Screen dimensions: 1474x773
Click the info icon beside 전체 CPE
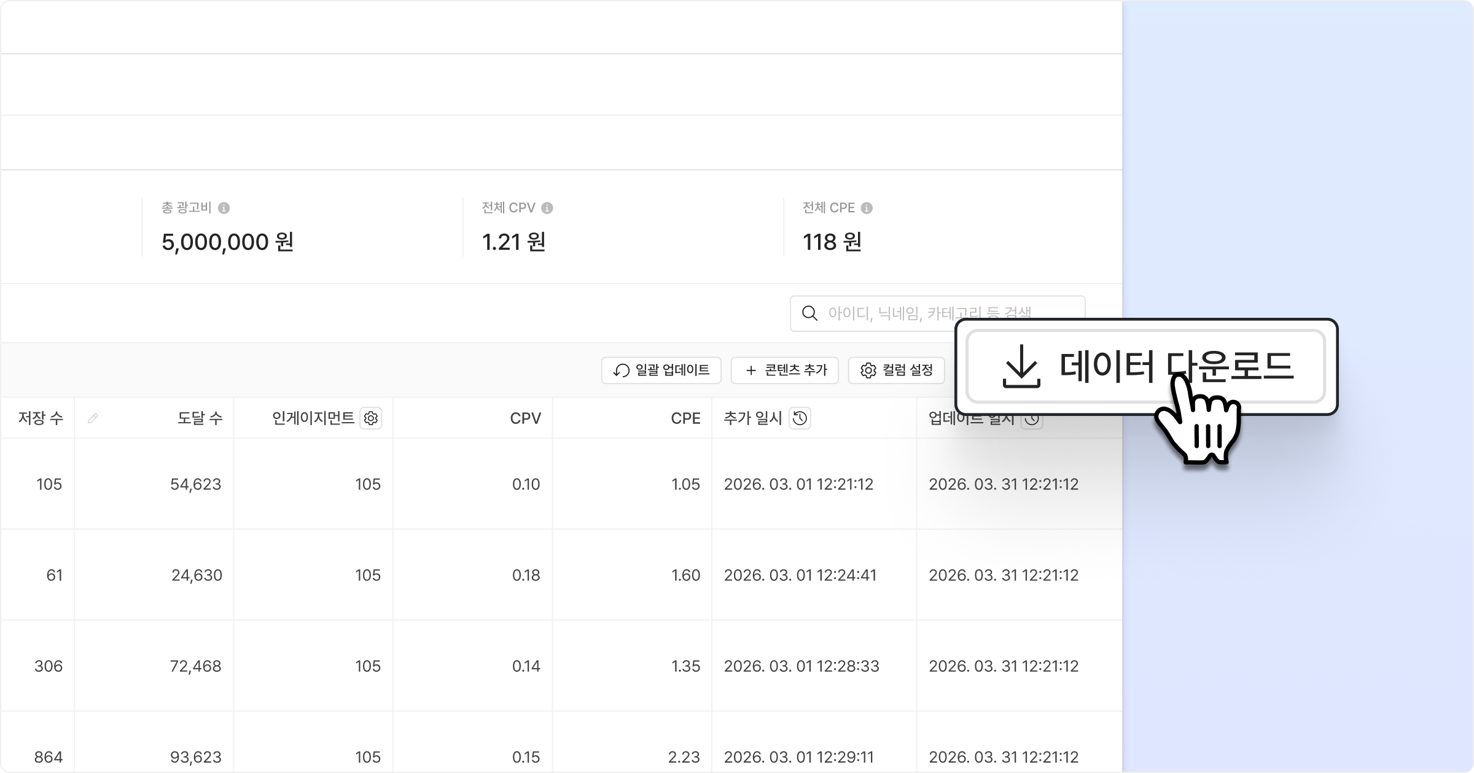pos(867,208)
